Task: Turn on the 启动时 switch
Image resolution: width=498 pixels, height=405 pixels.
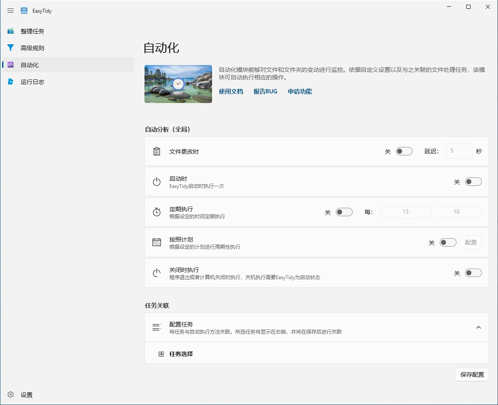Action: (473, 182)
